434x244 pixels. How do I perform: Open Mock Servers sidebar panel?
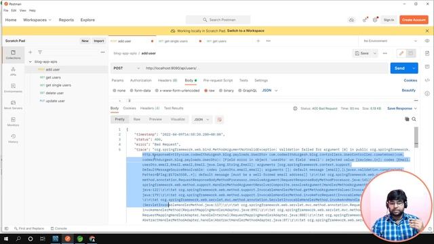coord(13,105)
